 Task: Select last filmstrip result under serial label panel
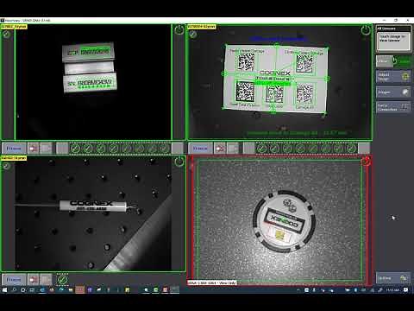(165, 149)
